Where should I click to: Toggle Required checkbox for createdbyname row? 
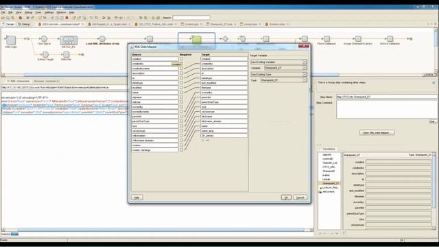[x=181, y=69]
